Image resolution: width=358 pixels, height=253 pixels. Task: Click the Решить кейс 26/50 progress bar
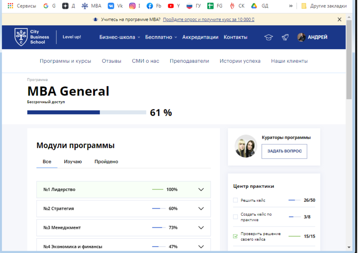coord(294,200)
